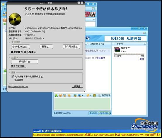Dismiss the 准备接收文件 notice with its X
This screenshot has width=162, height=138.
[109, 51]
